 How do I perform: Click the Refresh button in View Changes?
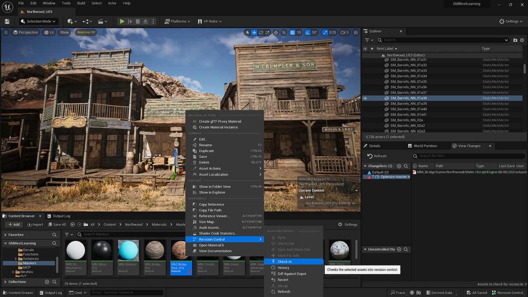pos(377,156)
